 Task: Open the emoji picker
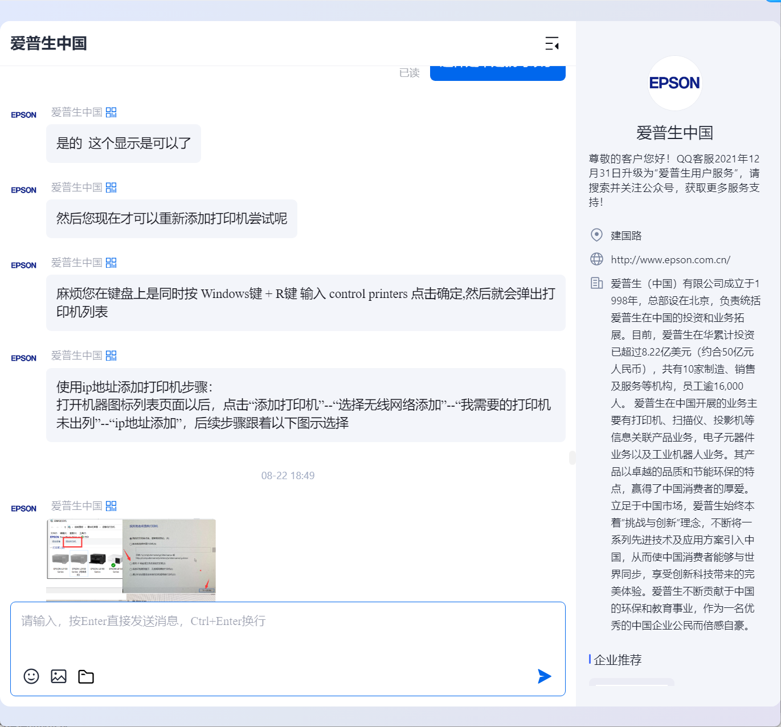(x=31, y=676)
